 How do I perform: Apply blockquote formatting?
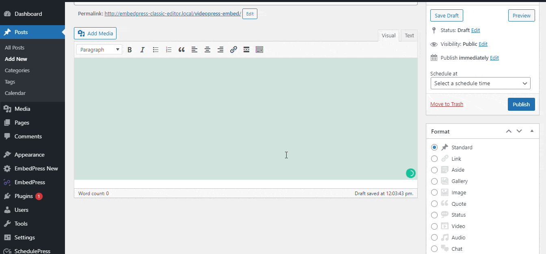click(181, 50)
